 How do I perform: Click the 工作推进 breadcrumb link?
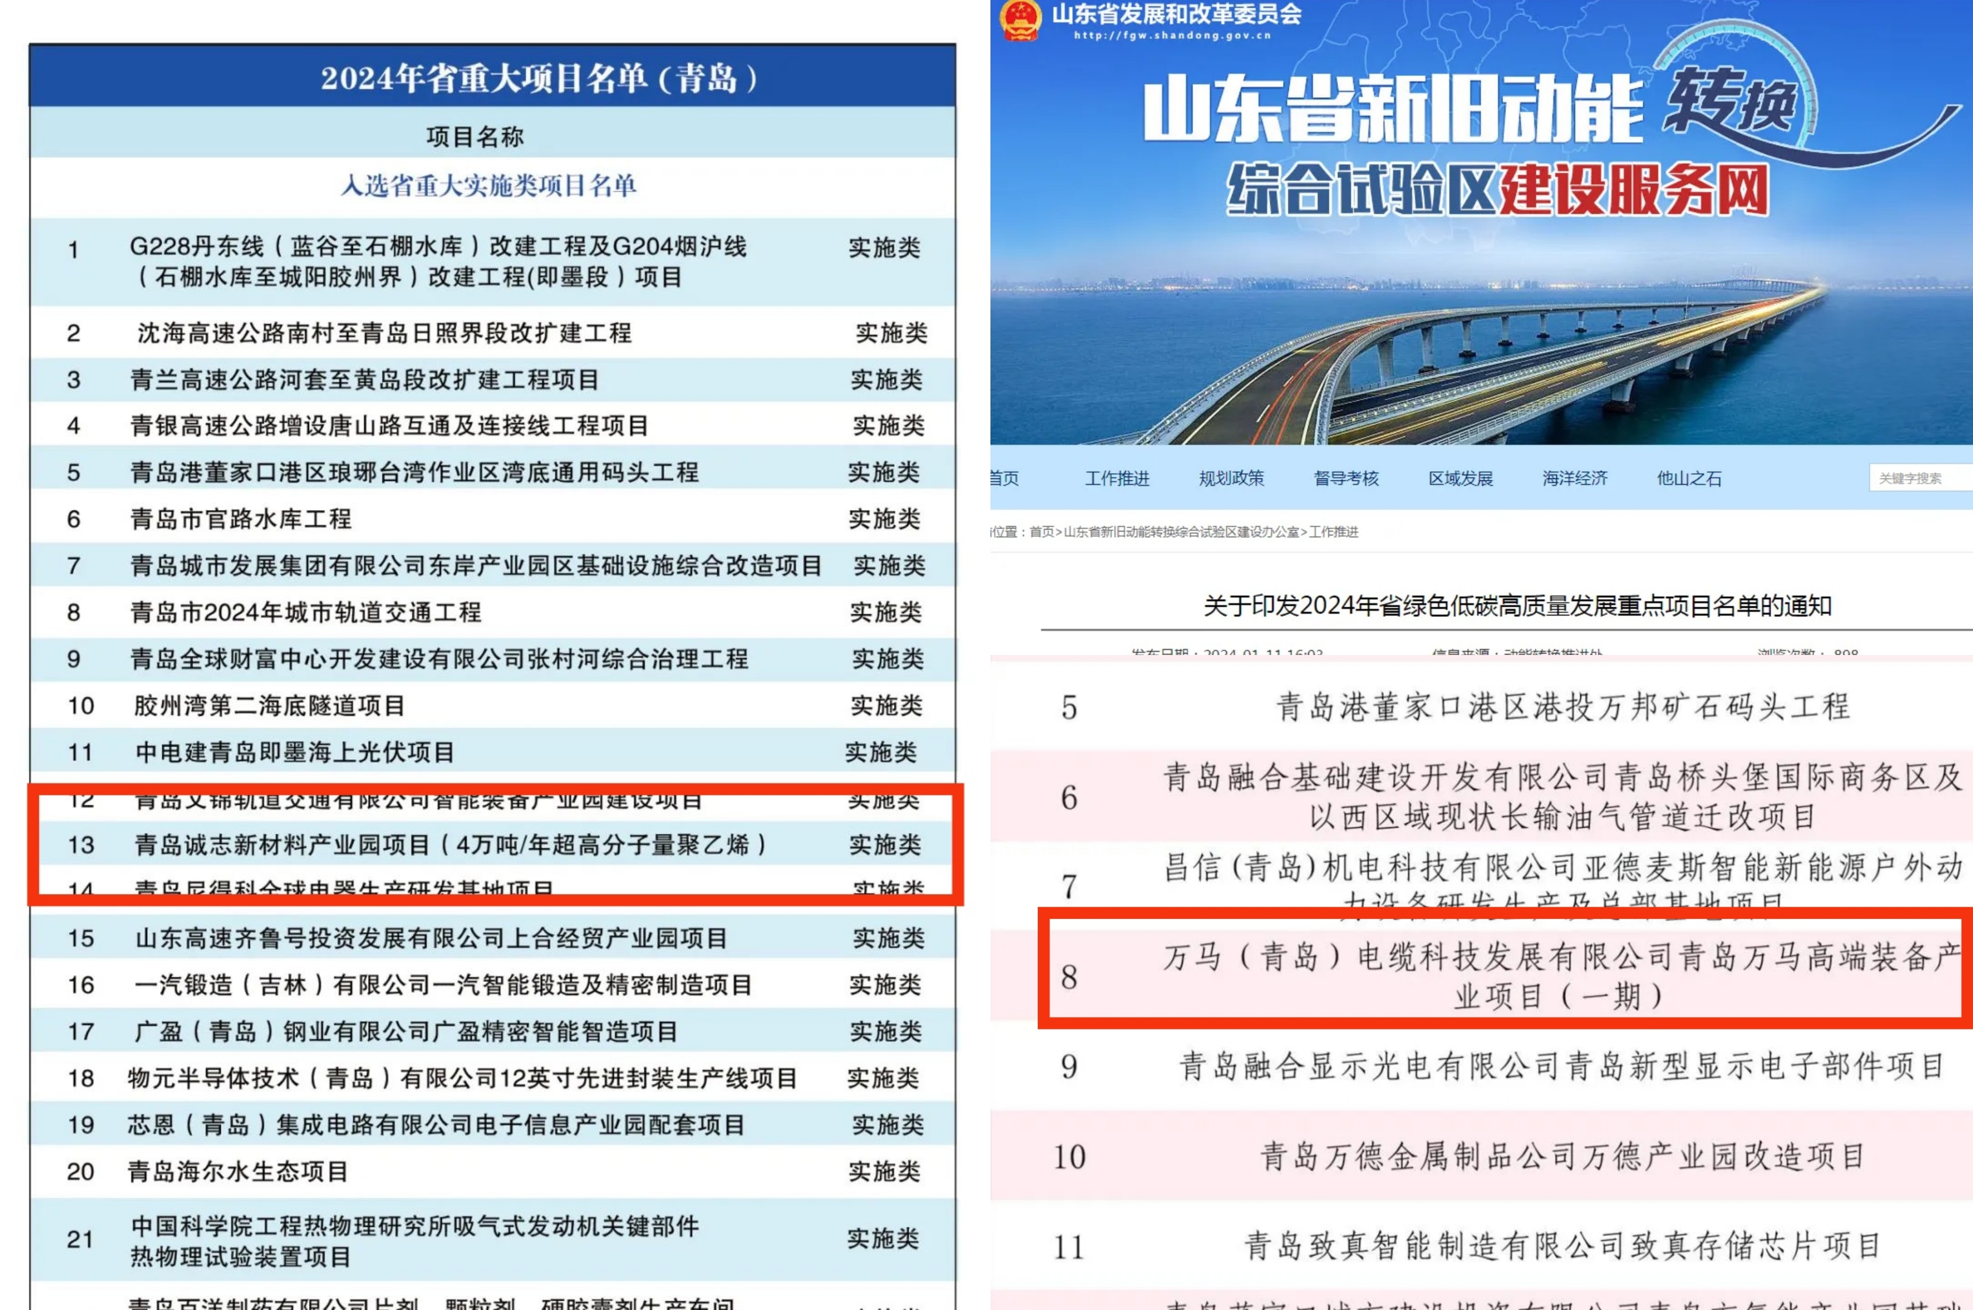click(1333, 531)
